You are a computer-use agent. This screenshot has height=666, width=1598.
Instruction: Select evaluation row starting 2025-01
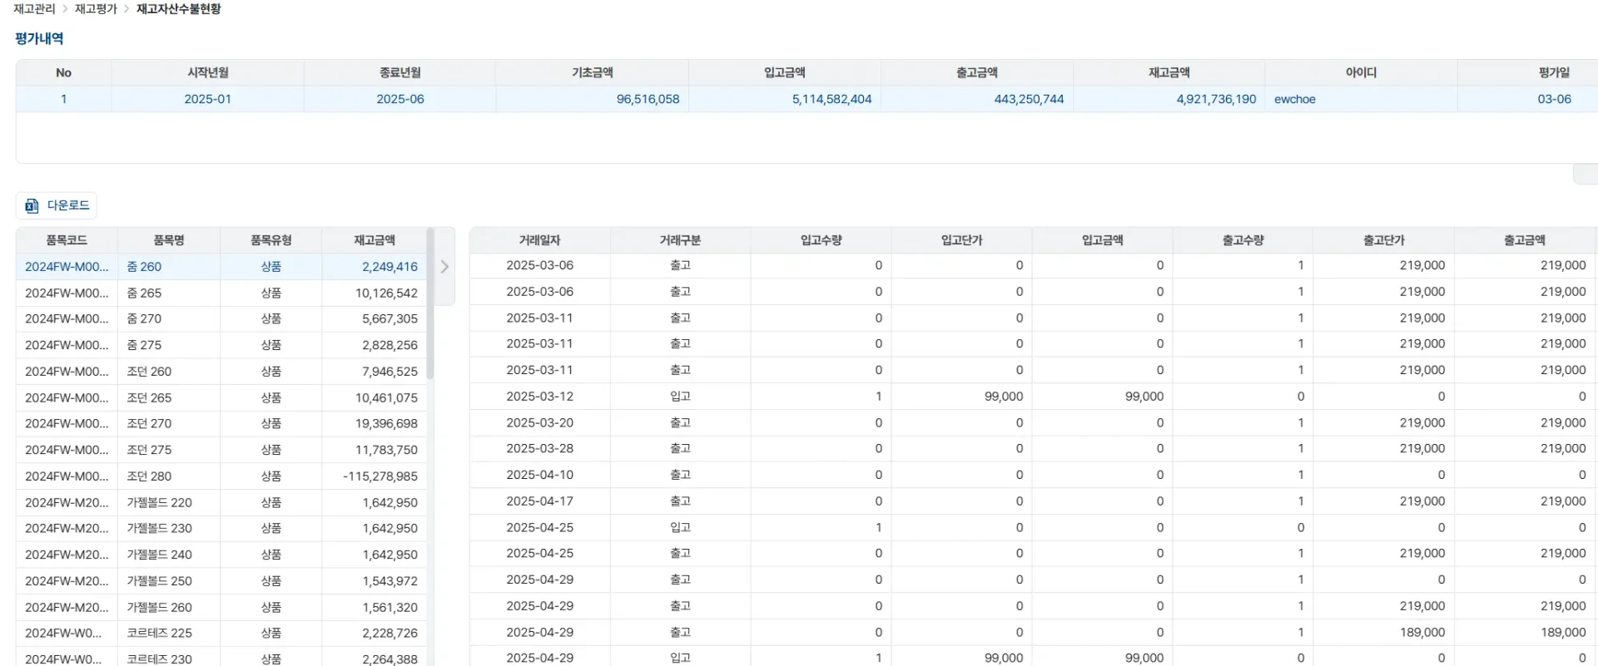click(207, 99)
